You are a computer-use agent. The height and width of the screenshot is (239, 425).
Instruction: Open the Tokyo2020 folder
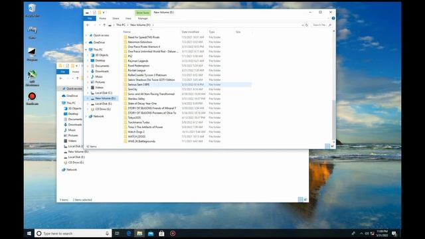134,118
